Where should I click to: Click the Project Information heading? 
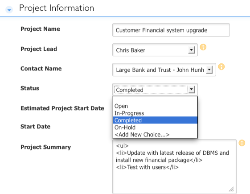pyautogui.click(x=57, y=8)
